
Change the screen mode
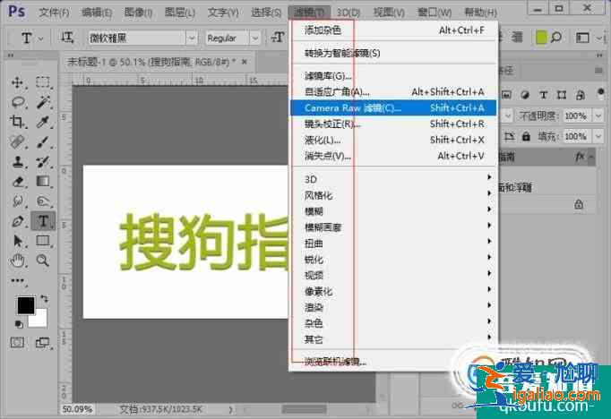tap(43, 342)
